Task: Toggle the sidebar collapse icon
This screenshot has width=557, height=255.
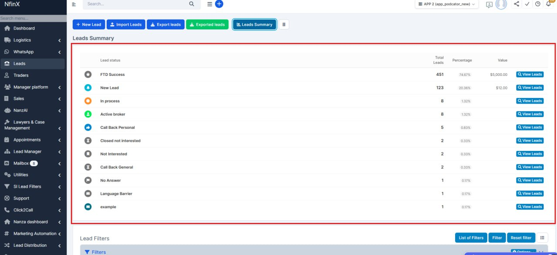Action: [74, 4]
